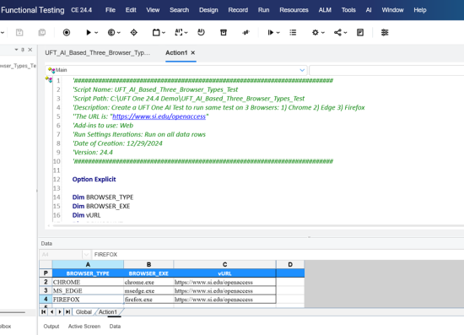Click the run-from-step play bar icon
Viewport: 464px width, 335px height.
pos(271,32)
